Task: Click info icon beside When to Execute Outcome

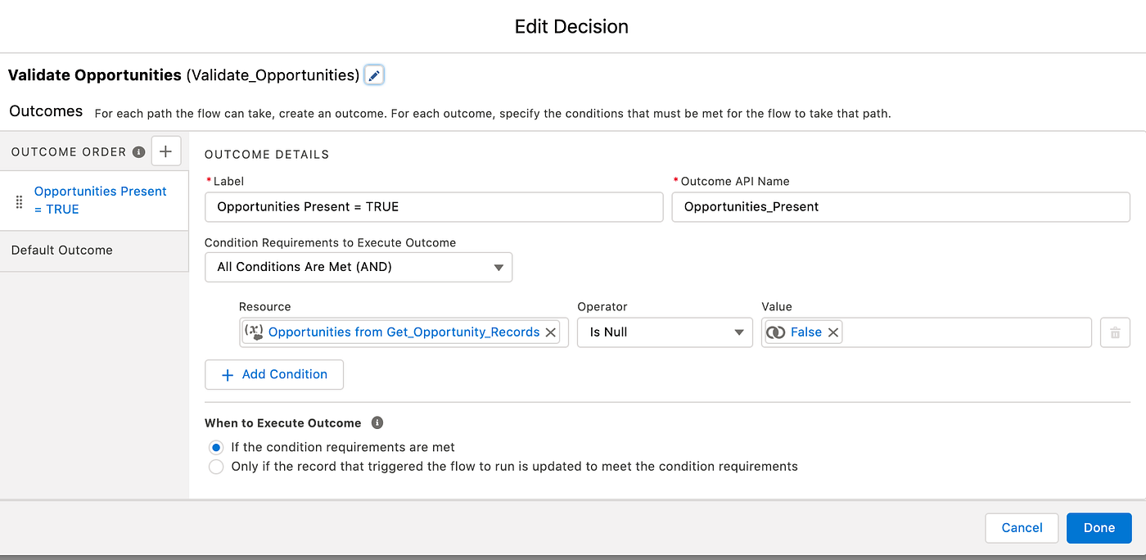Action: click(377, 423)
